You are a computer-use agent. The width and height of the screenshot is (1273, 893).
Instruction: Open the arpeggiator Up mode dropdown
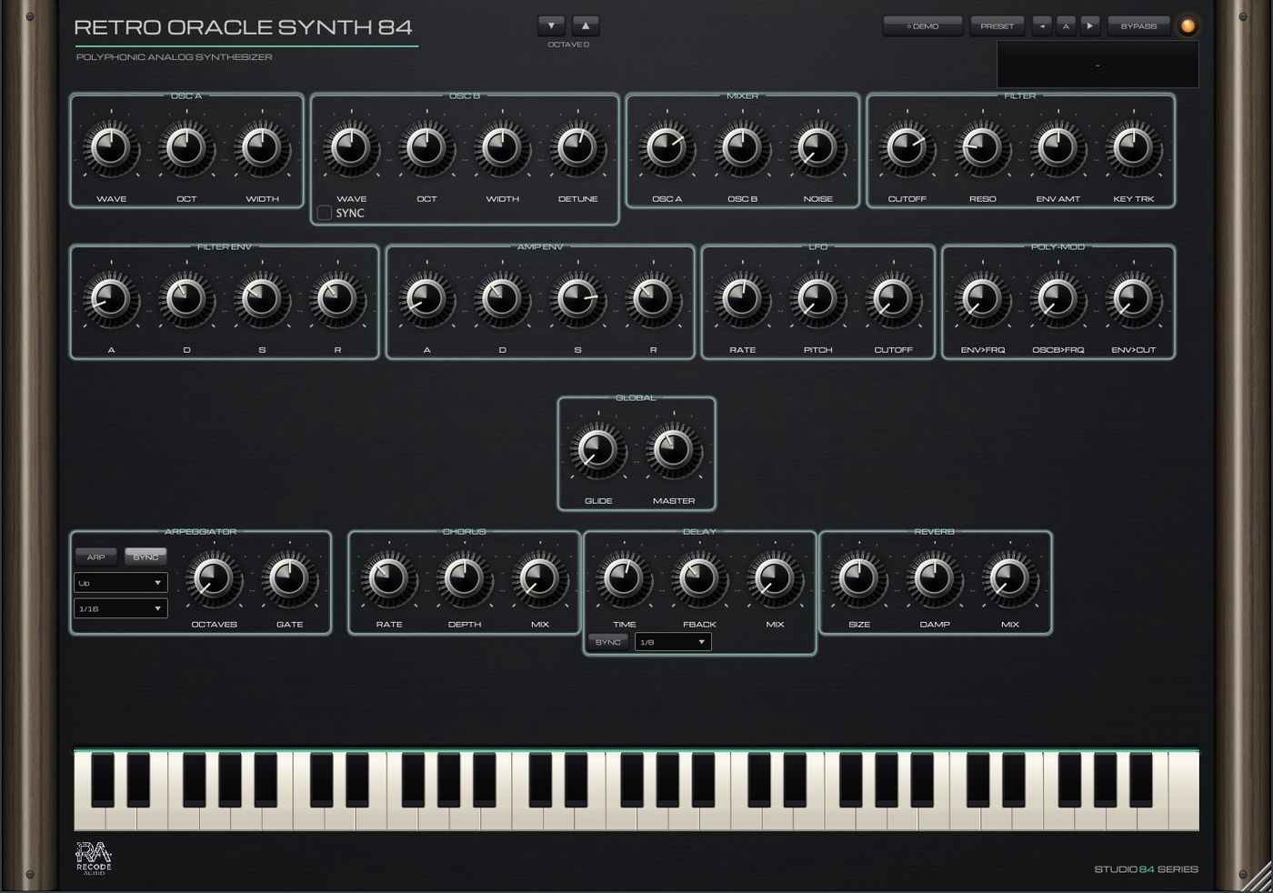coord(121,583)
